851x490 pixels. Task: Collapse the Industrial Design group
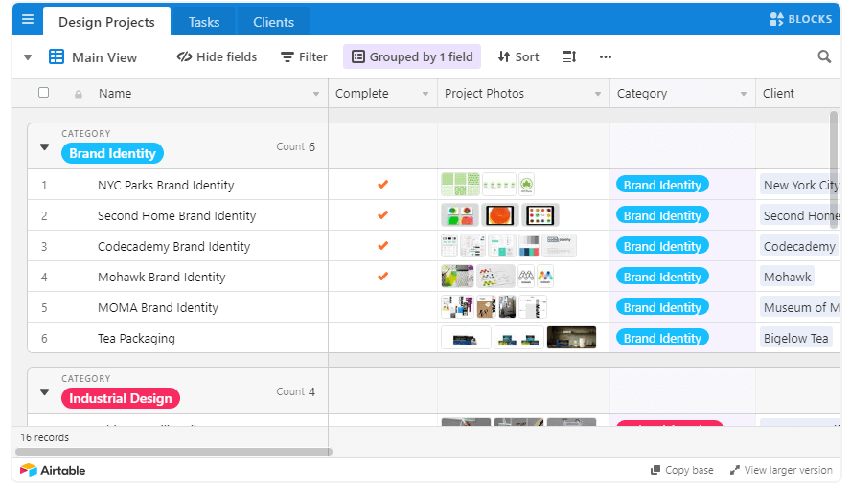point(44,392)
